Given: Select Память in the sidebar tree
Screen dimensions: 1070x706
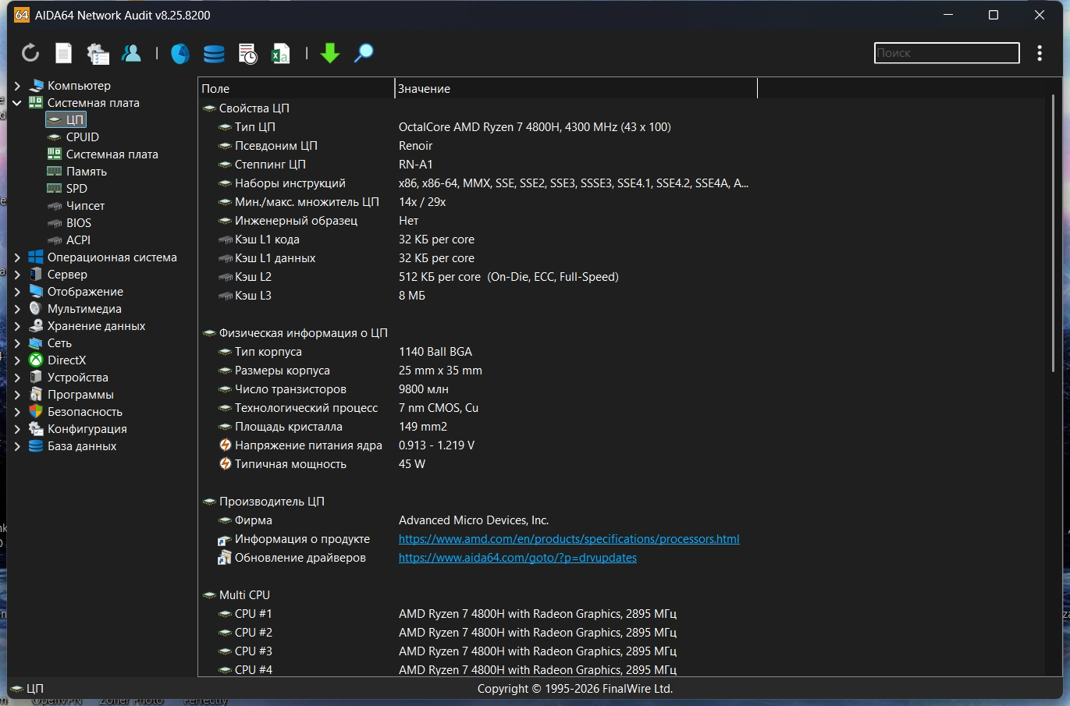Looking at the screenshot, I should point(86,172).
